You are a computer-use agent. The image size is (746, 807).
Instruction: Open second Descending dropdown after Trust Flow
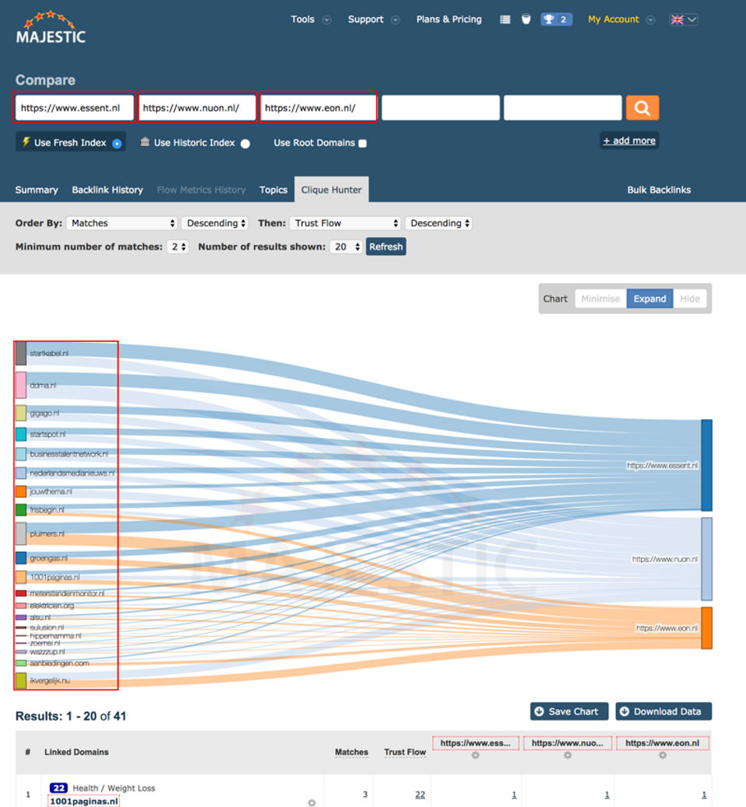439,223
